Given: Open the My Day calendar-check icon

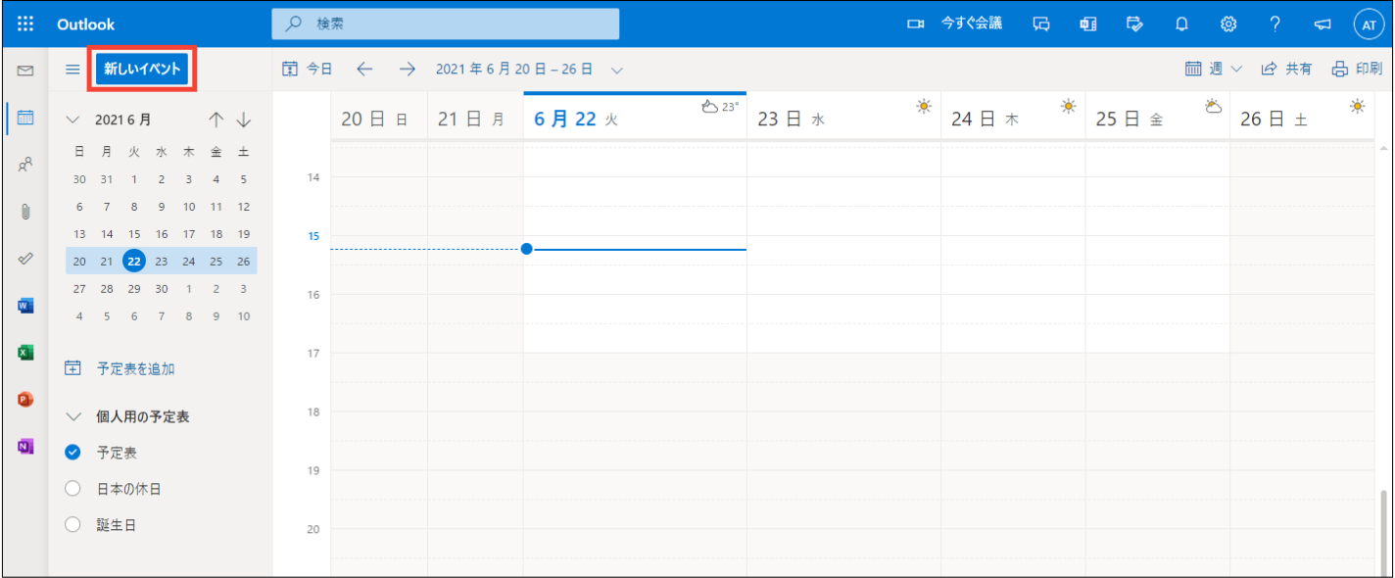Looking at the screenshot, I should click(x=1134, y=24).
